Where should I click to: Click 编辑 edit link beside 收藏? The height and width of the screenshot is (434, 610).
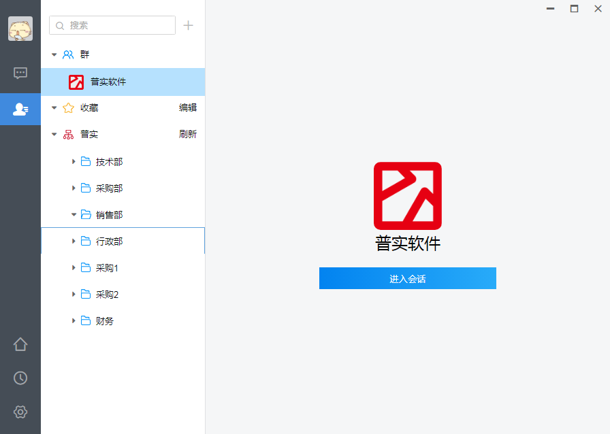188,107
